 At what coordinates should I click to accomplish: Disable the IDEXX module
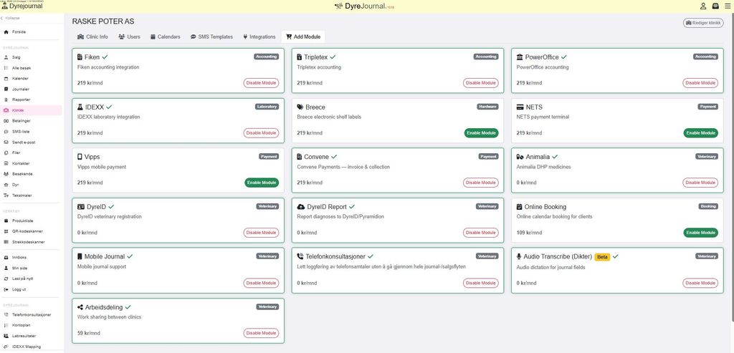261,132
